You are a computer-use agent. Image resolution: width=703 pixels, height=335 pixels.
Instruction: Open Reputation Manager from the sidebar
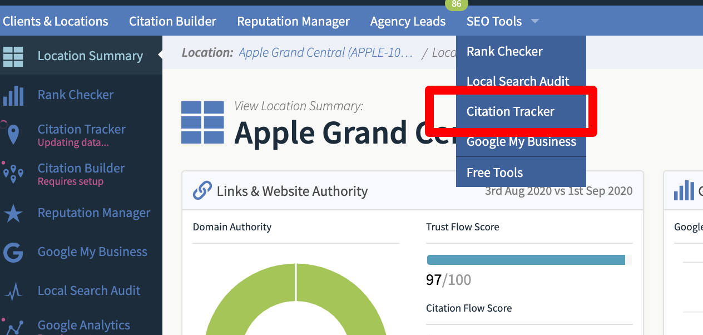point(94,213)
